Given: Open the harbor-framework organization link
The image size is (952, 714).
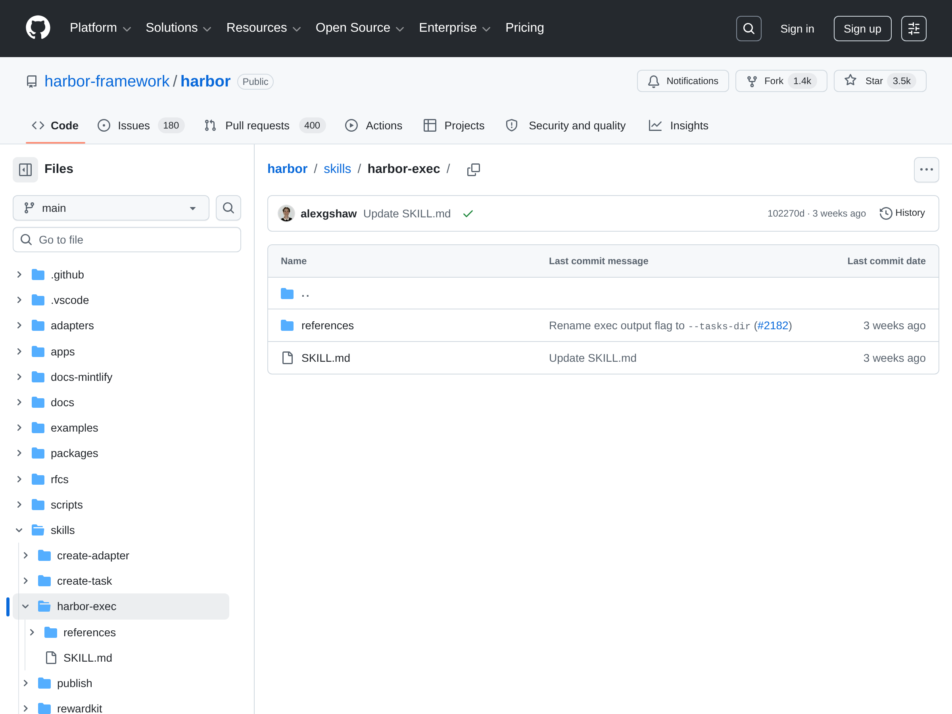Looking at the screenshot, I should tap(107, 81).
